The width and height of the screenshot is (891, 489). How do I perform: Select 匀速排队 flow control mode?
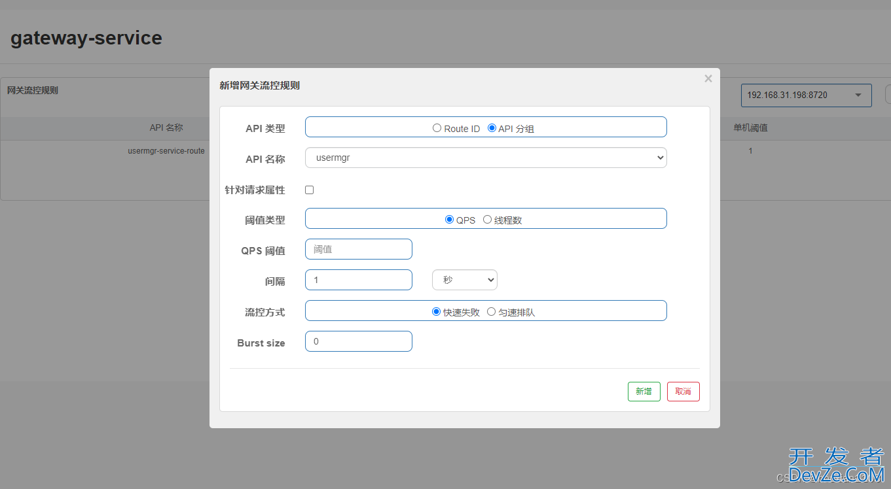coord(491,312)
